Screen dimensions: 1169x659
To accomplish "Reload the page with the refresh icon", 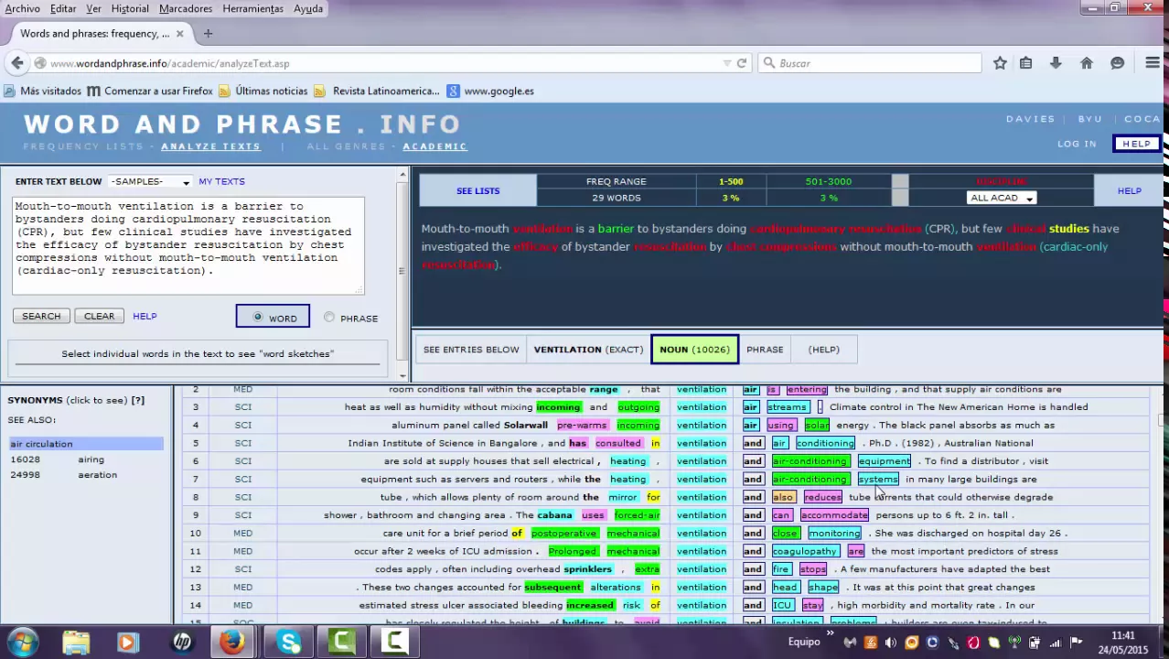I will click(x=742, y=63).
